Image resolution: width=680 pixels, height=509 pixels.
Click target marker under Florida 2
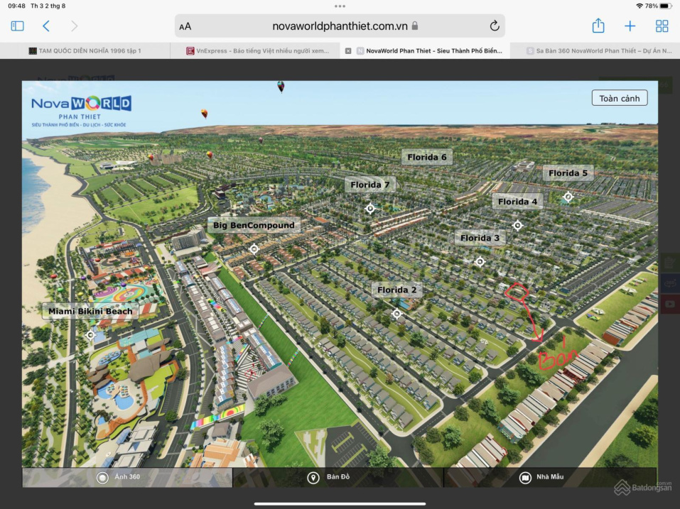[x=396, y=314]
